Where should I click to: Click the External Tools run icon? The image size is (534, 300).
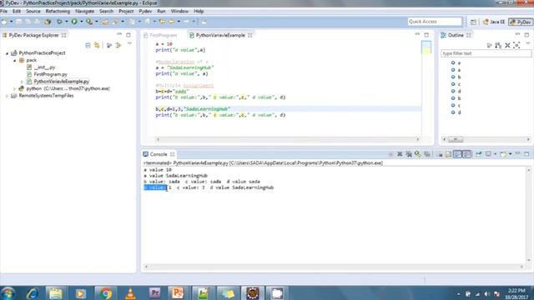[89, 22]
